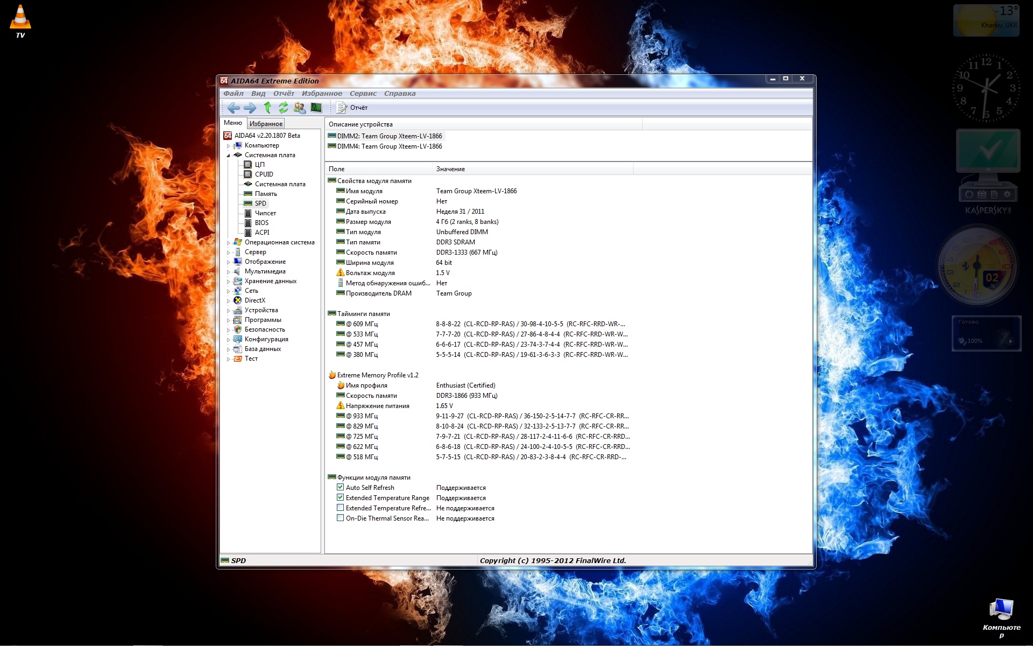
Task: Select the ACPI icon in the tree
Action: click(x=248, y=233)
